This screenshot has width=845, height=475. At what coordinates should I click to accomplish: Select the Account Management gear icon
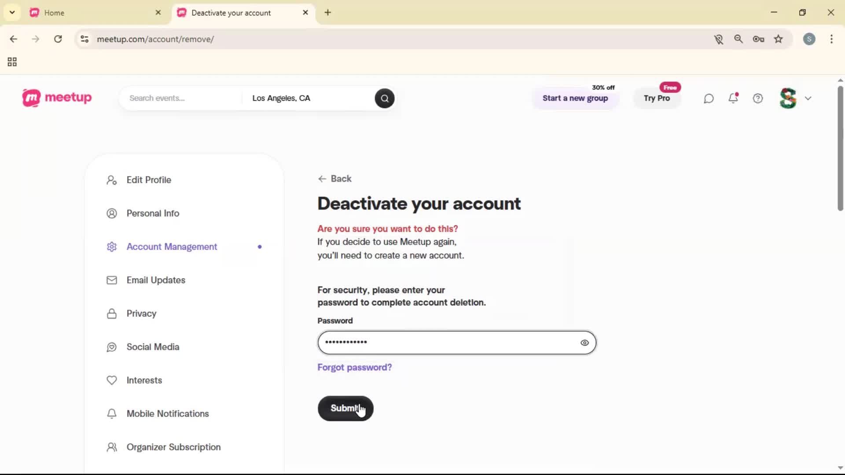pyautogui.click(x=111, y=247)
